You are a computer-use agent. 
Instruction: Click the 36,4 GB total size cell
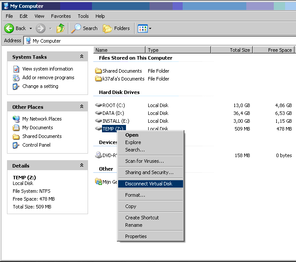point(242,113)
